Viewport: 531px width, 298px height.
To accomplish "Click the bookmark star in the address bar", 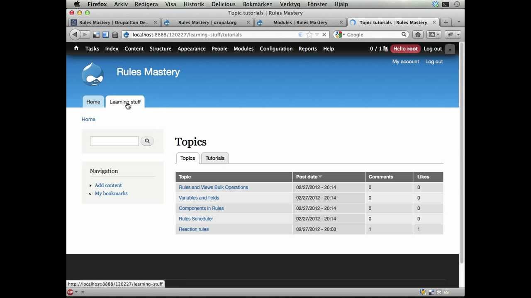I will [309, 35].
